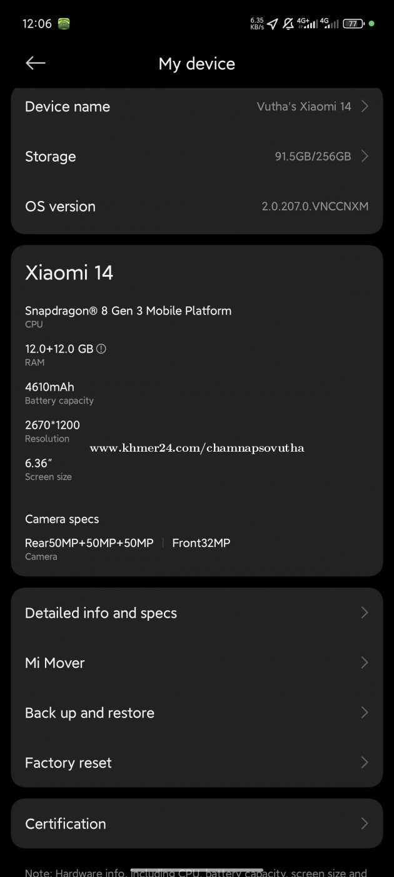Expand Storage details chevron
Viewport: 394px width, 877px height.
pyautogui.click(x=365, y=157)
